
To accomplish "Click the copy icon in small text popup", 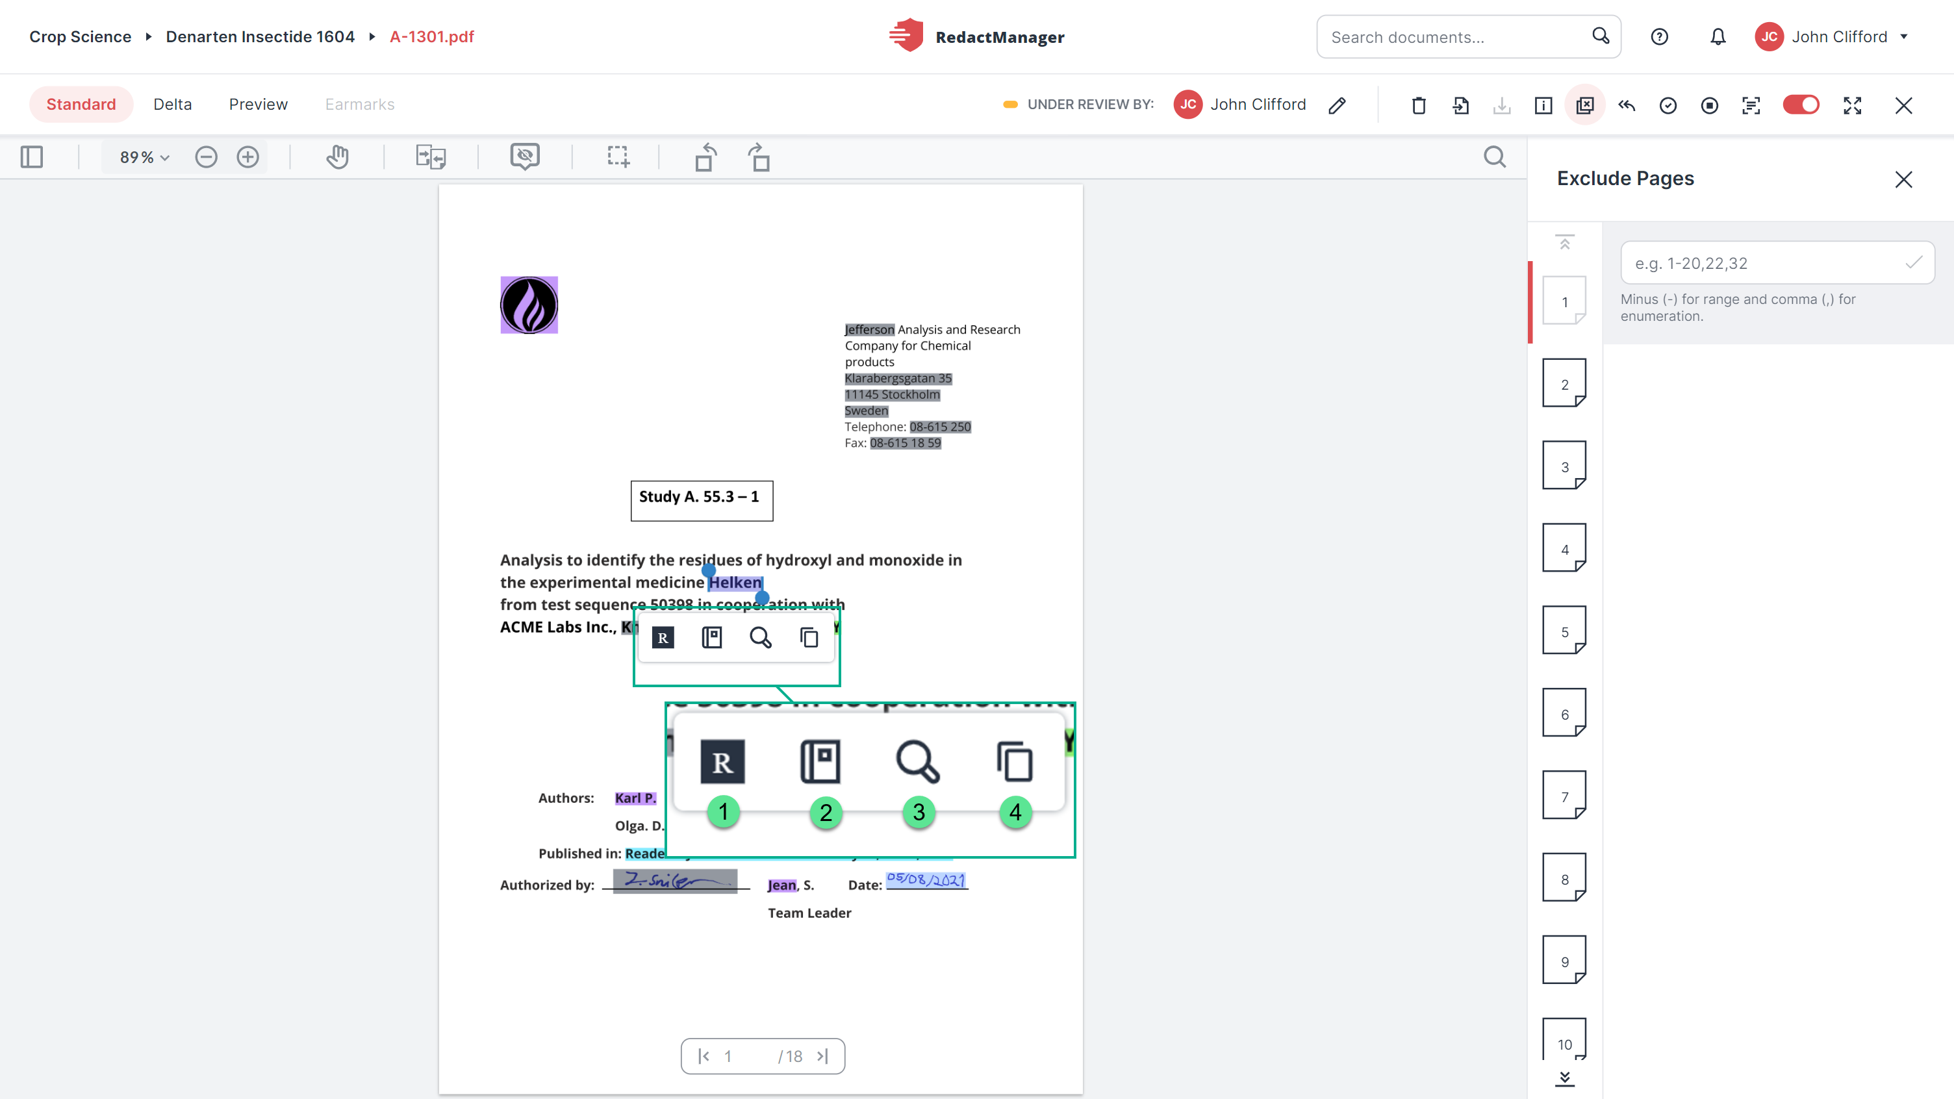I will pyautogui.click(x=809, y=637).
